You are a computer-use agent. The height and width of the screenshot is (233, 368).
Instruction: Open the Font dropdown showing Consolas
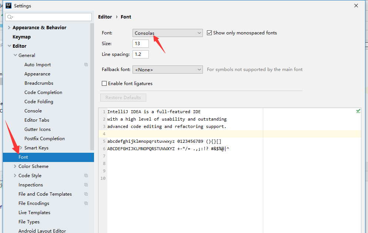click(x=168, y=33)
